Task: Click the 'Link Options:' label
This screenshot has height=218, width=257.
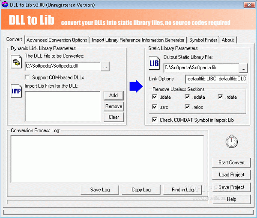Action: tap(161, 79)
